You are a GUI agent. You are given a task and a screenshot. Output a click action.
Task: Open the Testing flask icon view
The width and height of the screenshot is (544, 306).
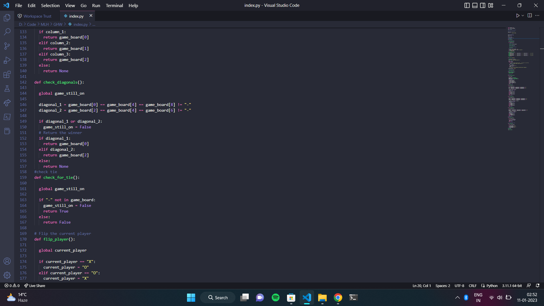click(7, 89)
